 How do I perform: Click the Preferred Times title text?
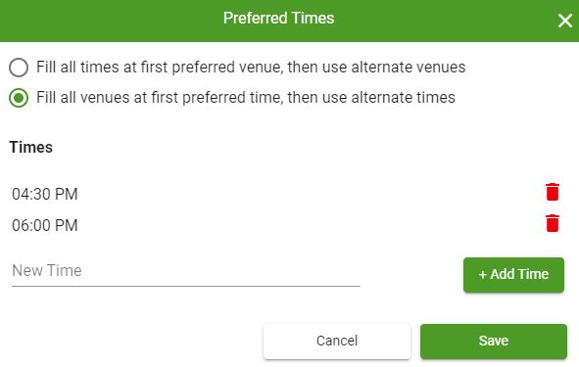tap(279, 18)
